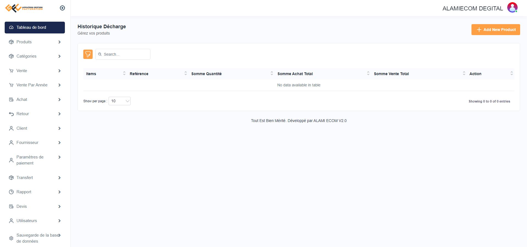Sort by the Reférence column header

point(139,74)
